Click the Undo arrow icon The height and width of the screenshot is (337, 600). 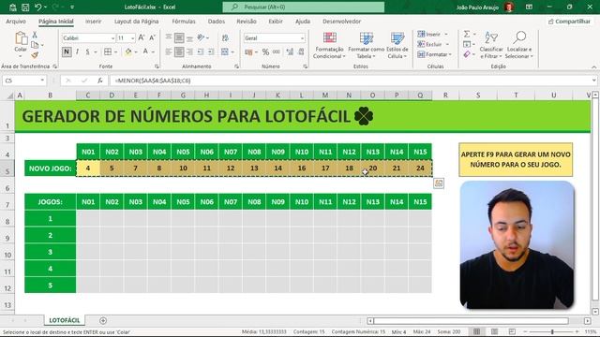(37, 7)
